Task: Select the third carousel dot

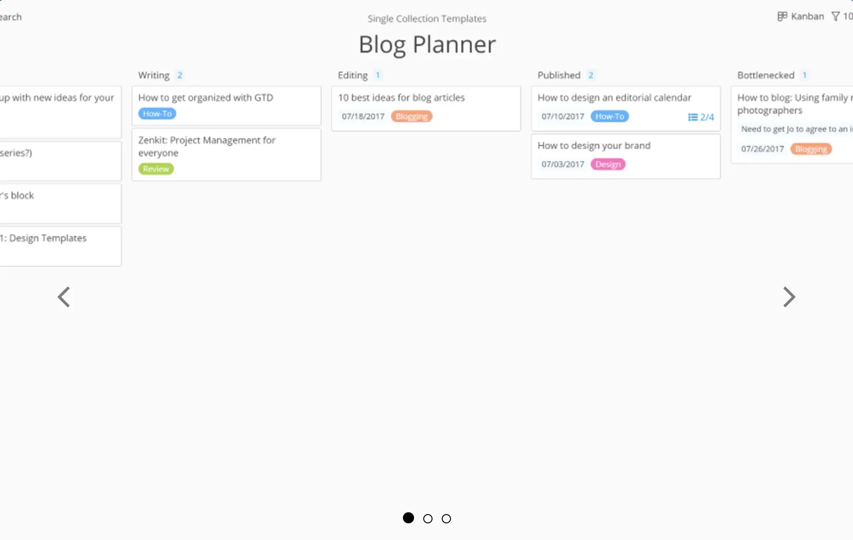Action: point(446,519)
